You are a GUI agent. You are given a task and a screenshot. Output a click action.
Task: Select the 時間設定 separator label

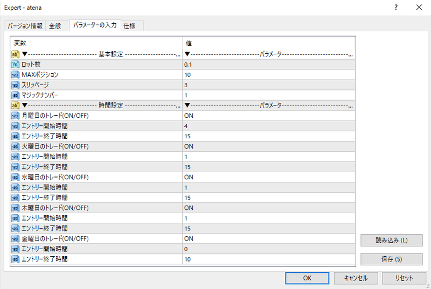(x=111, y=105)
